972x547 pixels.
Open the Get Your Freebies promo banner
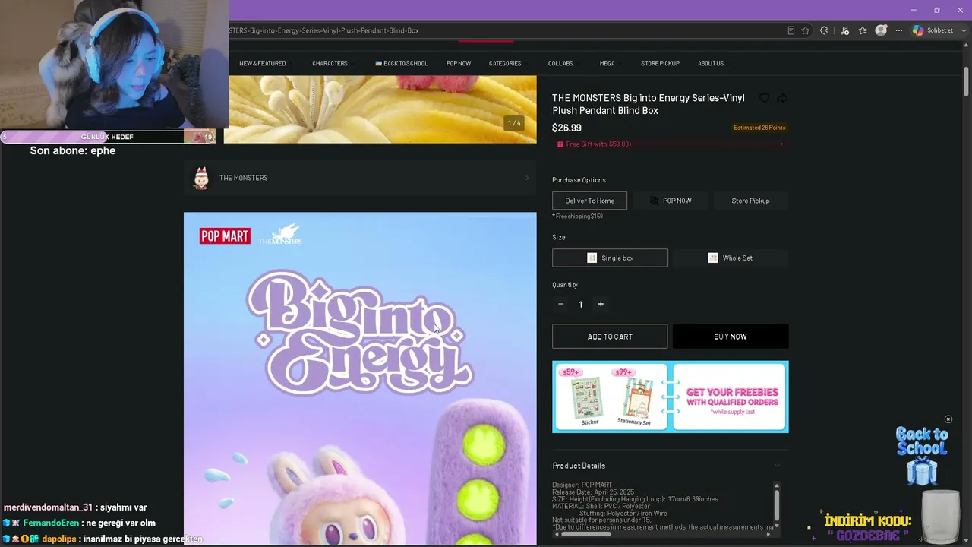tap(671, 397)
